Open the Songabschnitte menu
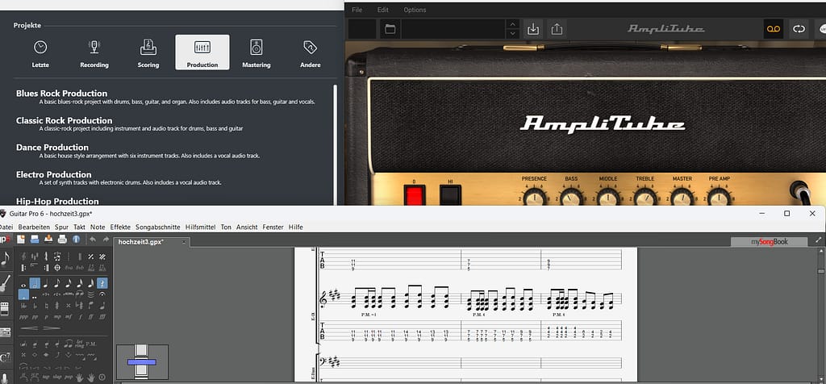Image resolution: width=826 pixels, height=384 pixels. 158,227
